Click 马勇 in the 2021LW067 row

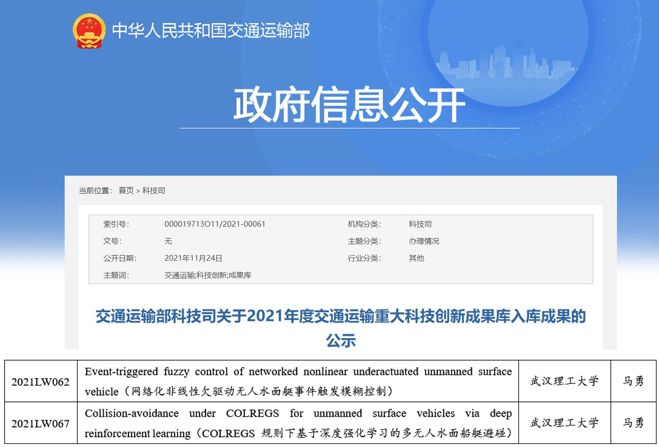633,423
